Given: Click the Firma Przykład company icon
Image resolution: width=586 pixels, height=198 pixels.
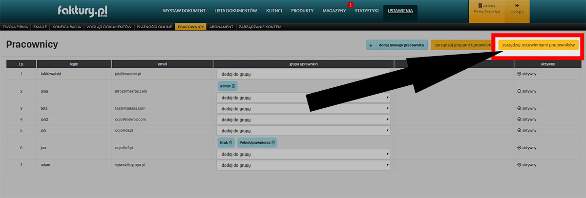Looking at the screenshot, I should (x=486, y=6).
